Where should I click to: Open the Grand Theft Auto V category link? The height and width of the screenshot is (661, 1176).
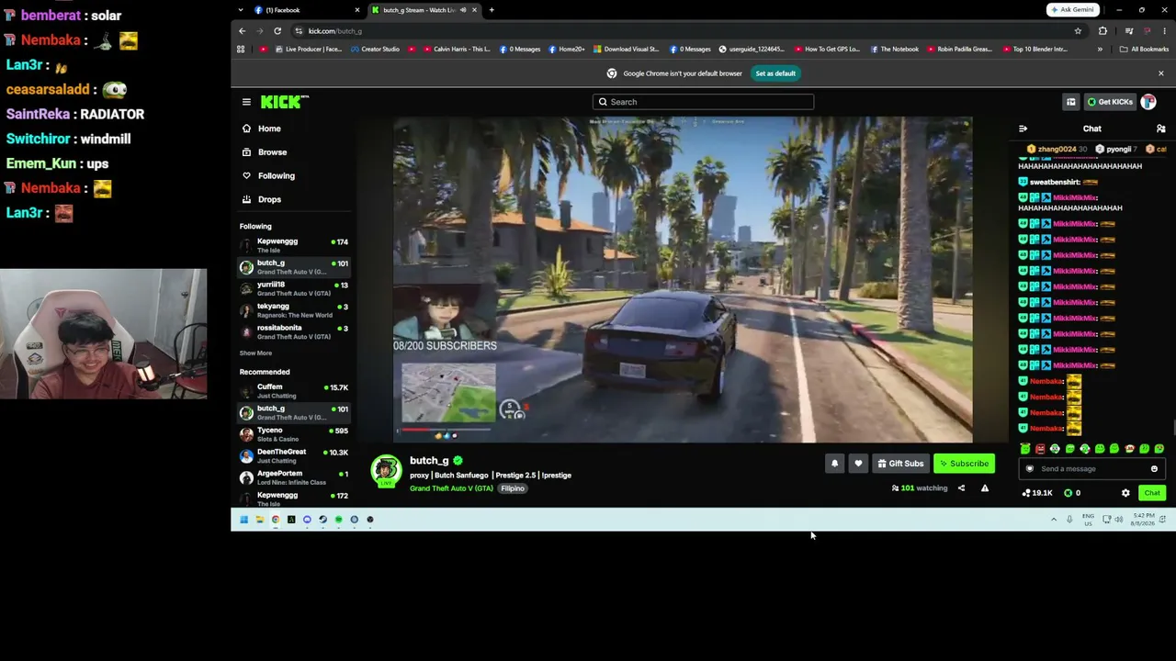(451, 488)
